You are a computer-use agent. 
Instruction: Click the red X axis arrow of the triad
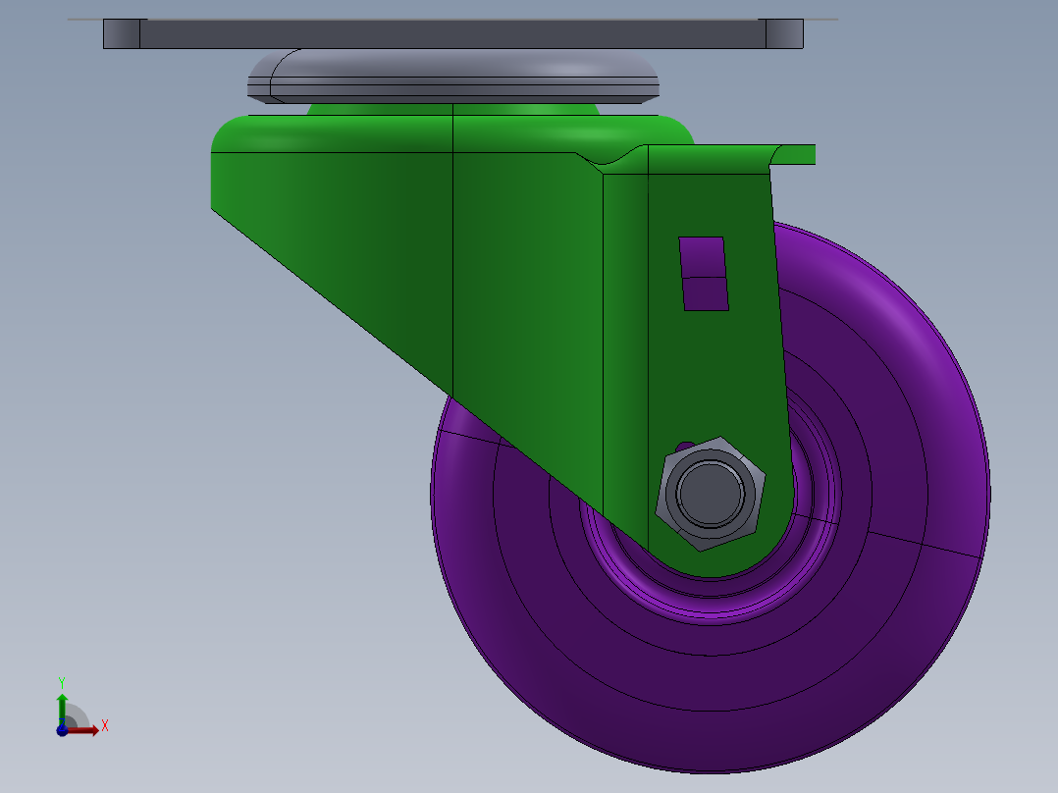pos(90,730)
